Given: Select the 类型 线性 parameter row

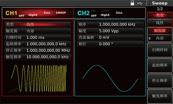Looking at the screenshot, I should 38,25.
